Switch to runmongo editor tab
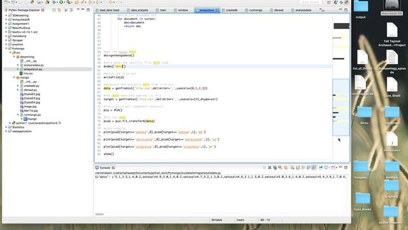 coord(254,10)
